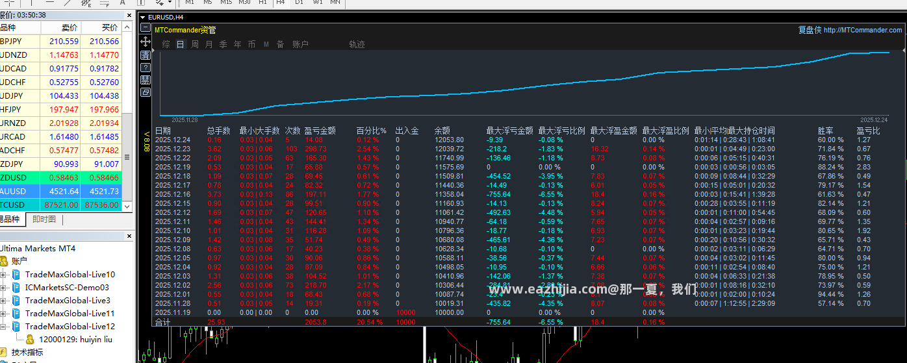907x363 pixels.
Task: Expand the ICMarketsSC-Demo03 tree node
Action: [3, 288]
